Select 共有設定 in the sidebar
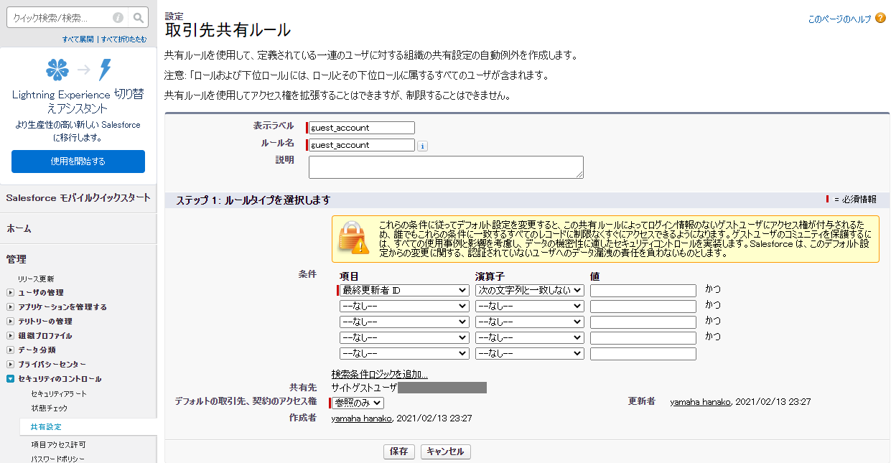Viewport: 891px width, 463px height. pos(46,427)
